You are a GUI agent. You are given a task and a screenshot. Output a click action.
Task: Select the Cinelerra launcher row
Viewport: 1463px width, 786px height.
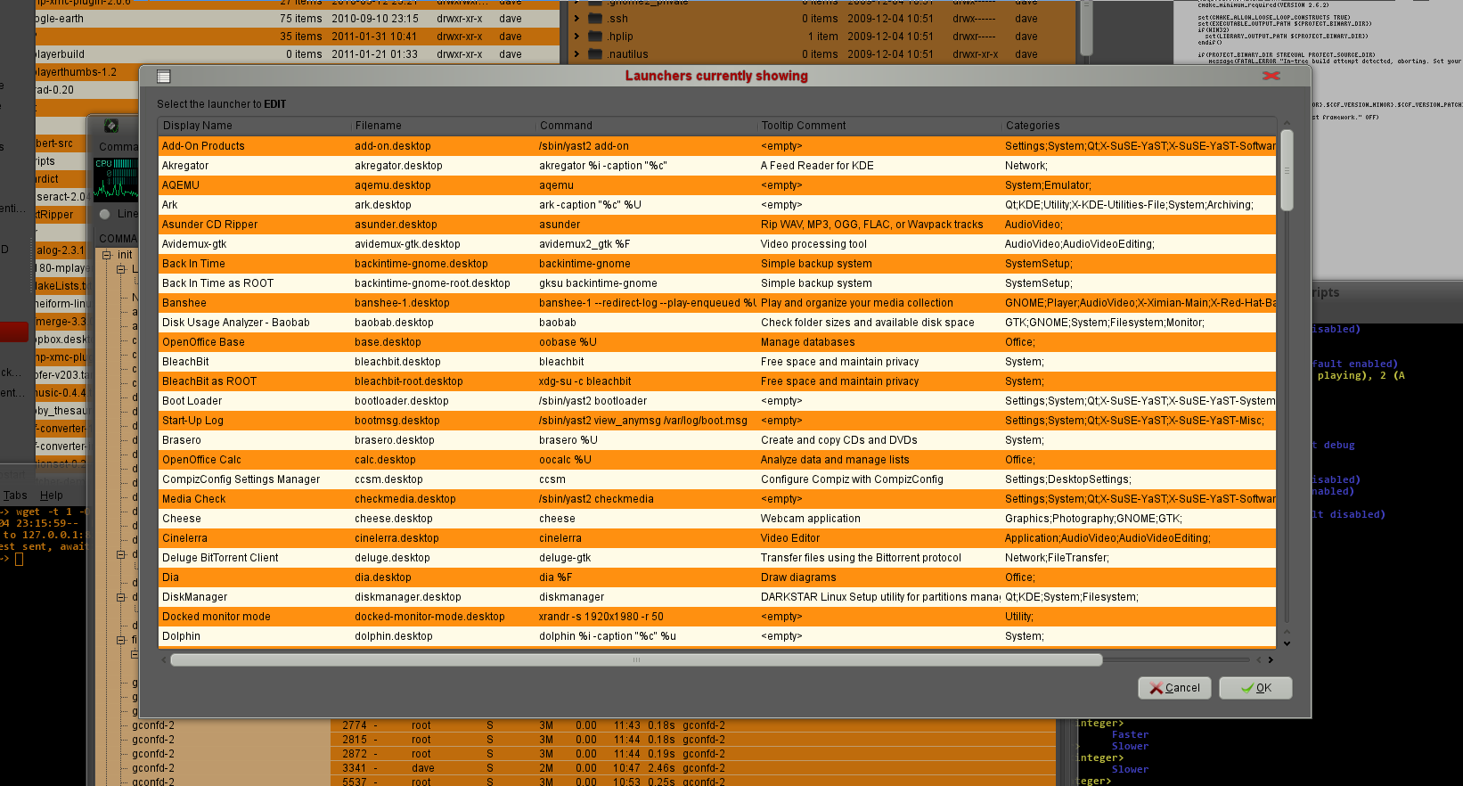click(717, 538)
